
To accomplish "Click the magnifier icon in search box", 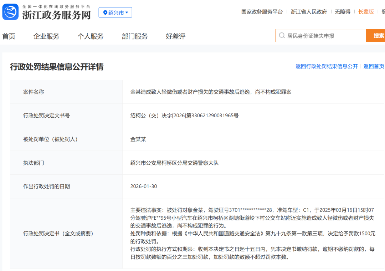I will (x=282, y=36).
